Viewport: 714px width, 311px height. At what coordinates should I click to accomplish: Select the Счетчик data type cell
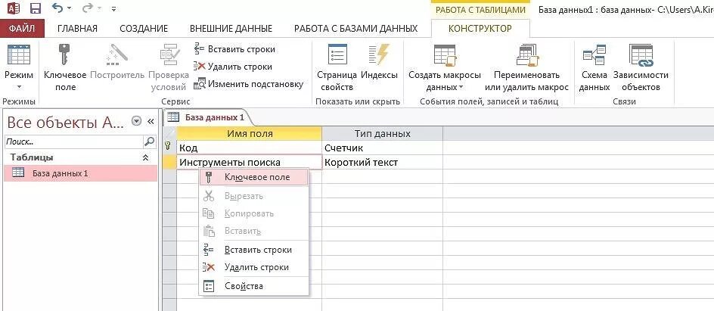[383, 148]
